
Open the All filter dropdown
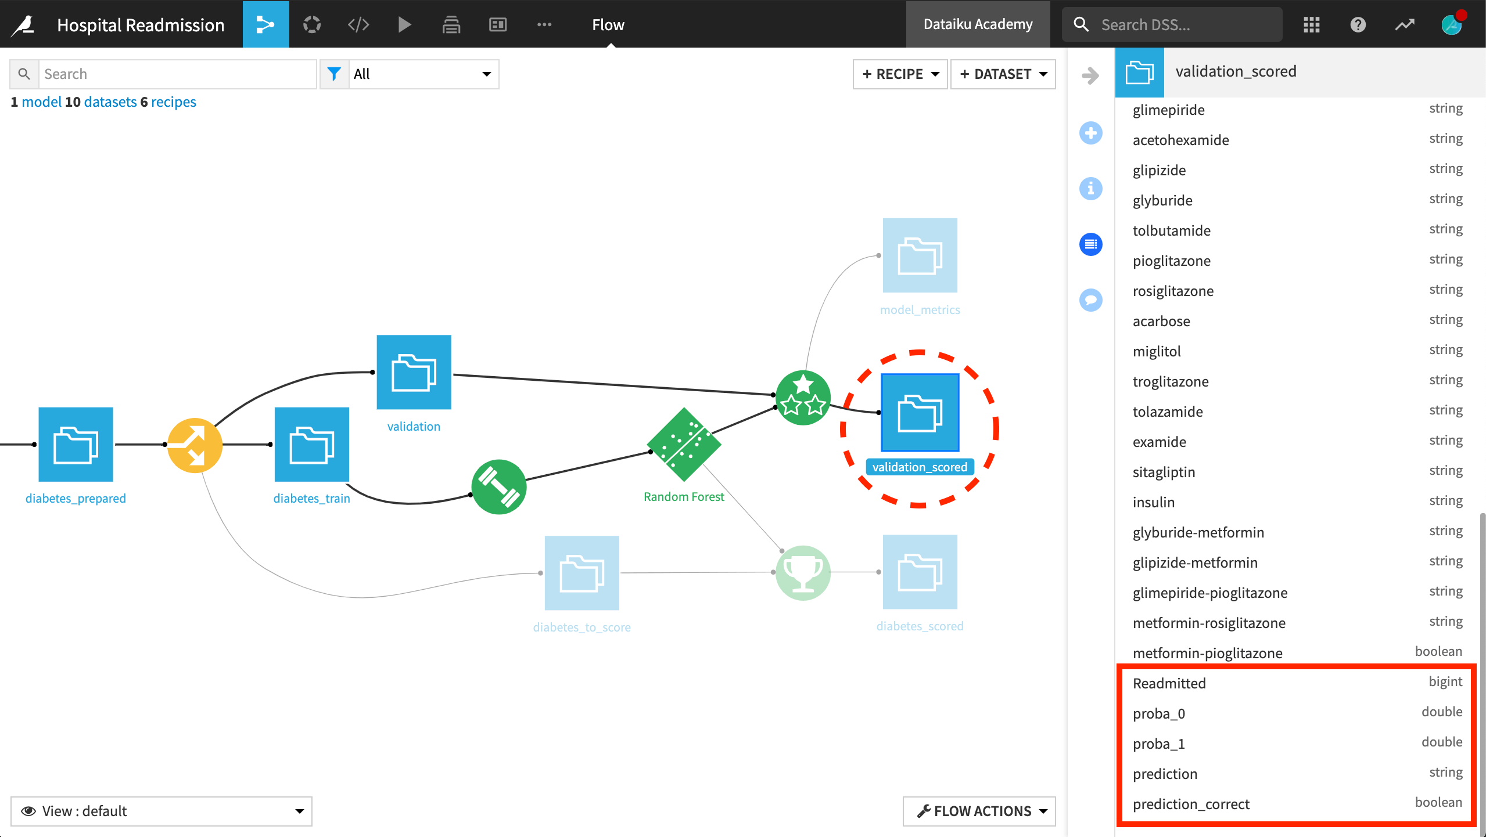pyautogui.click(x=423, y=74)
